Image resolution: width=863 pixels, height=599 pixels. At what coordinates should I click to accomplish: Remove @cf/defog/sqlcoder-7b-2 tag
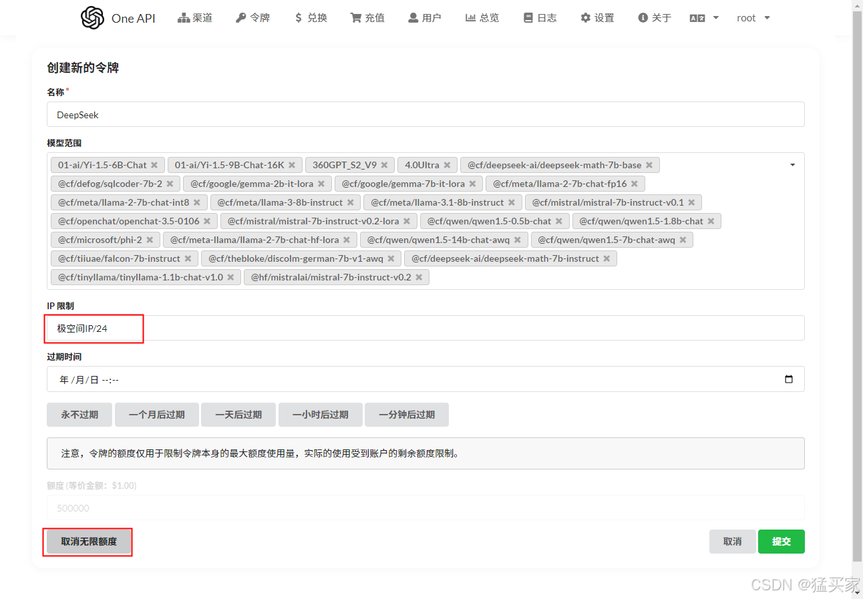point(170,184)
